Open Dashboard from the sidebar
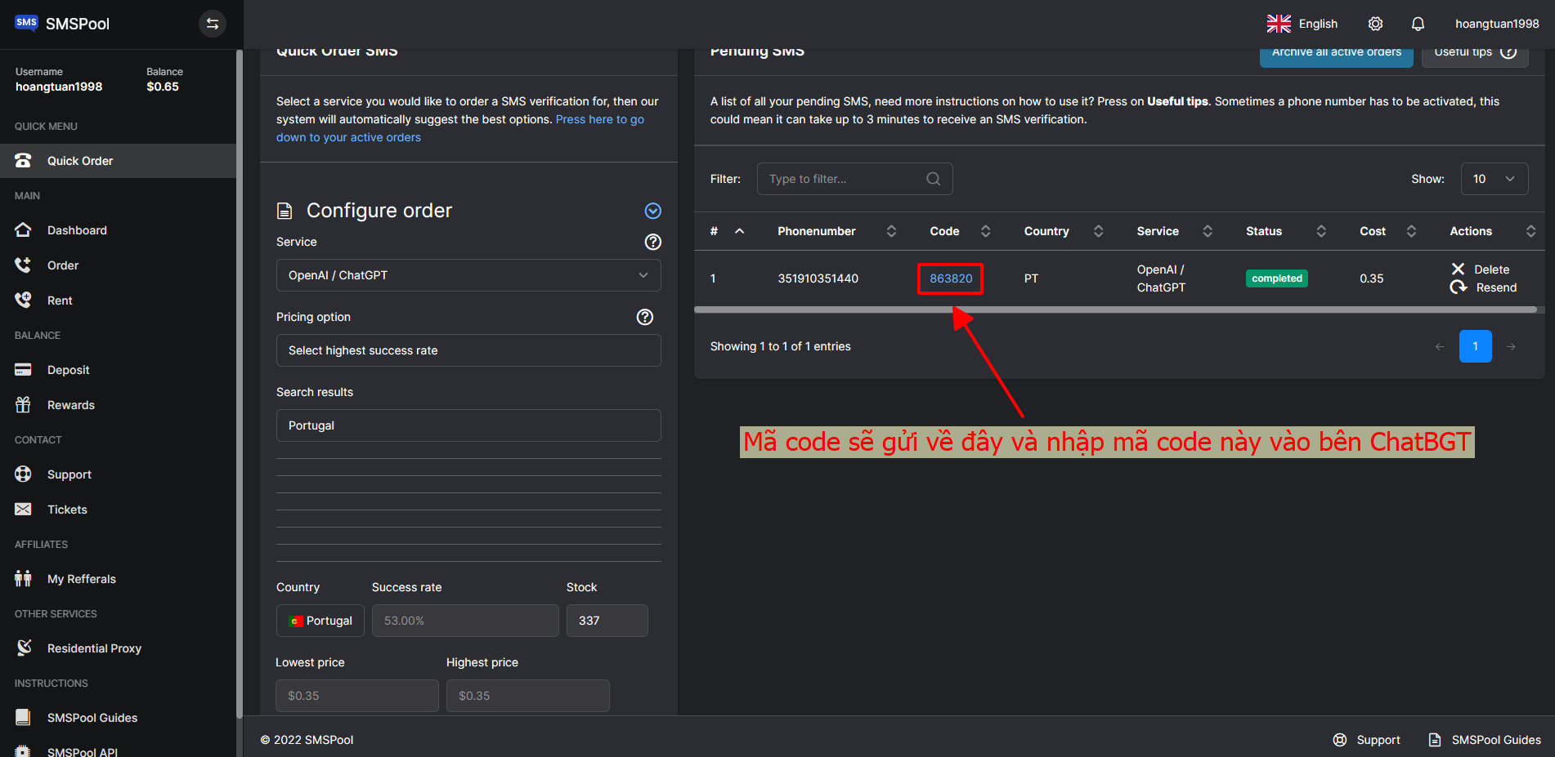 pyautogui.click(x=77, y=230)
